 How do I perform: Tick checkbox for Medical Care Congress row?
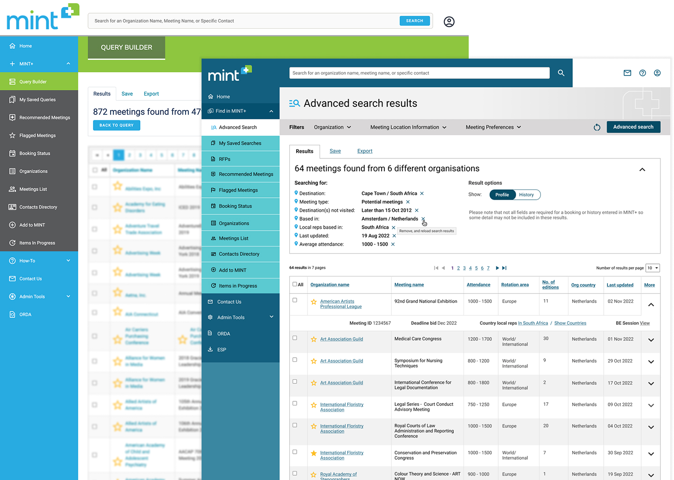pos(295,338)
